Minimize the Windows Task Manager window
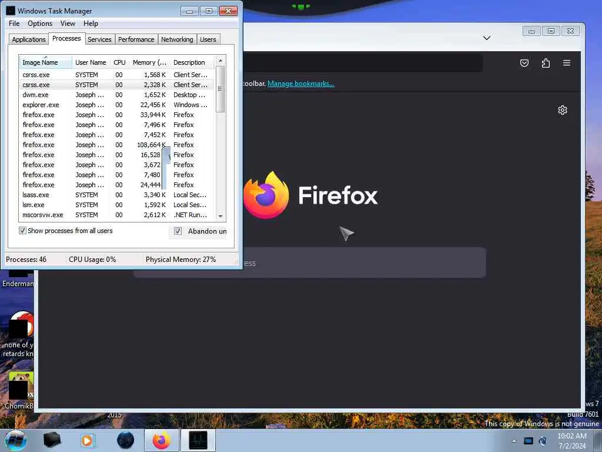Image resolution: width=602 pixels, height=452 pixels. 190,11
